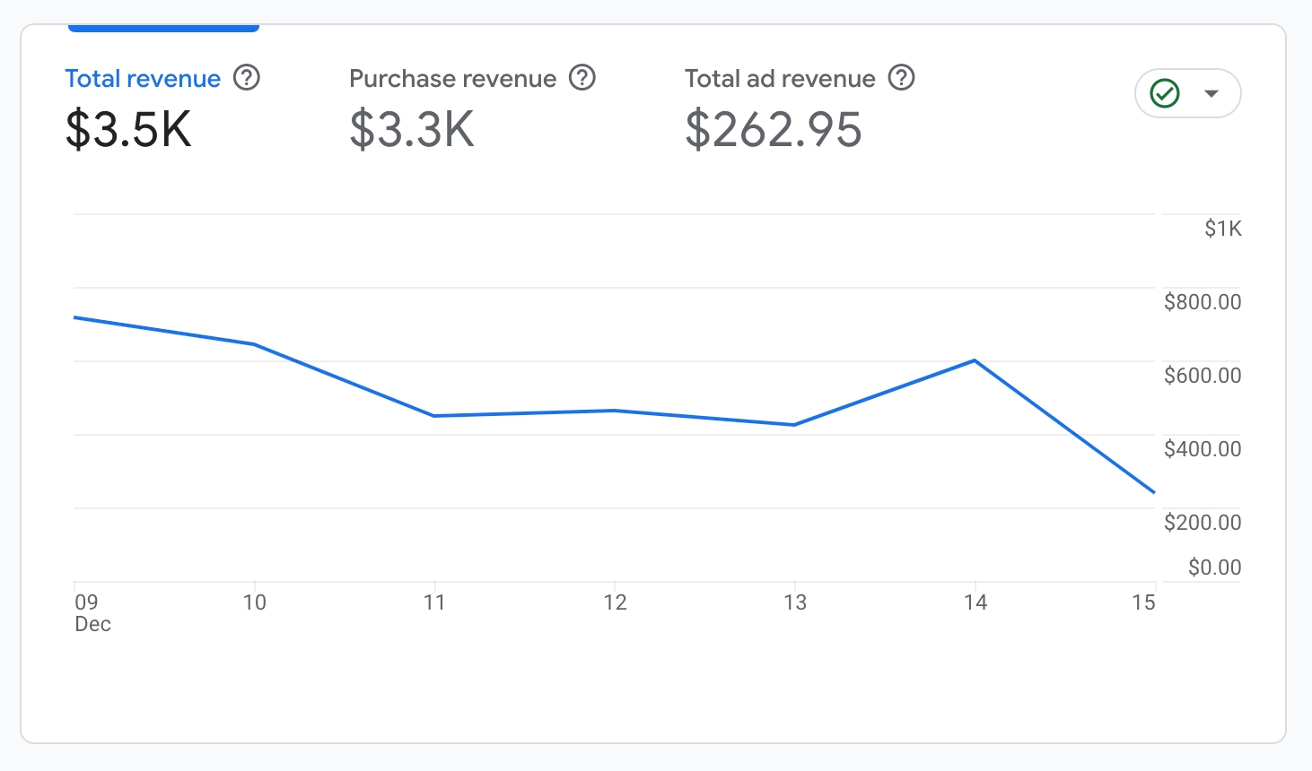Click the blue active tab indicator bar

[163, 29]
